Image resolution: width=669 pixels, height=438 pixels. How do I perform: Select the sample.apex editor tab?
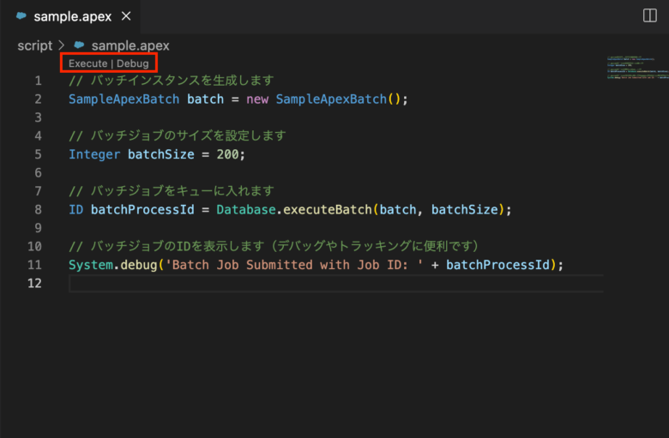pyautogui.click(x=72, y=16)
